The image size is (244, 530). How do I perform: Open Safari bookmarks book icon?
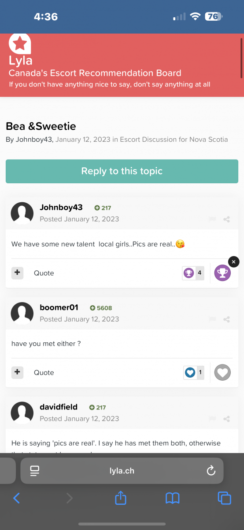click(x=173, y=498)
